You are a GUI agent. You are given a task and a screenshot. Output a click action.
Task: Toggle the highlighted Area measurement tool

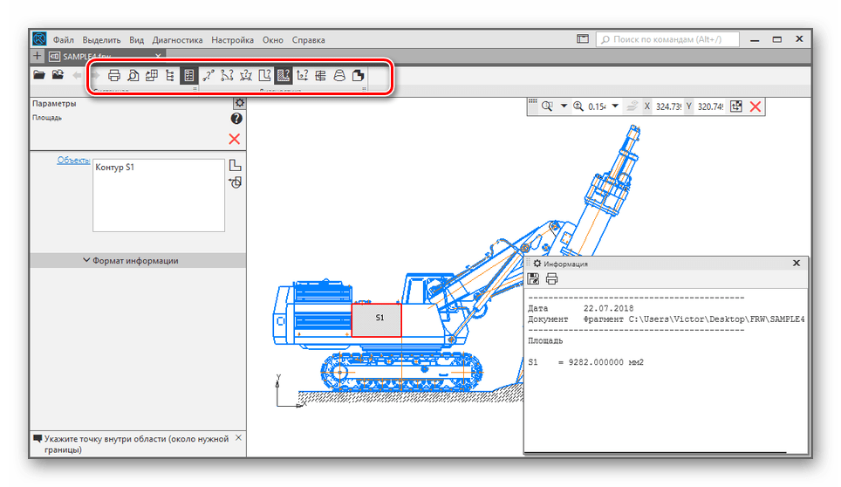(x=283, y=76)
